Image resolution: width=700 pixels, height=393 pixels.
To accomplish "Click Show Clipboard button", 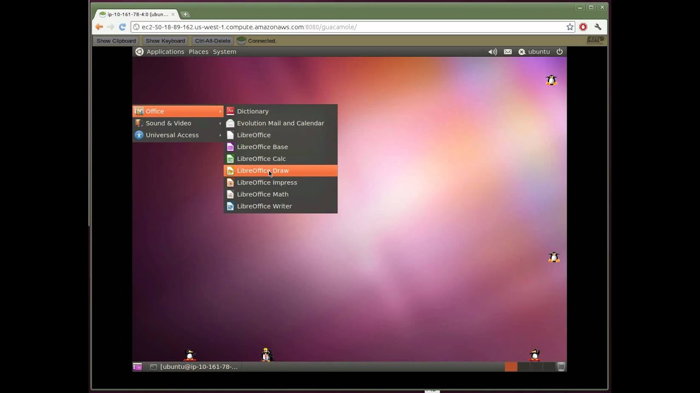I will [116, 41].
